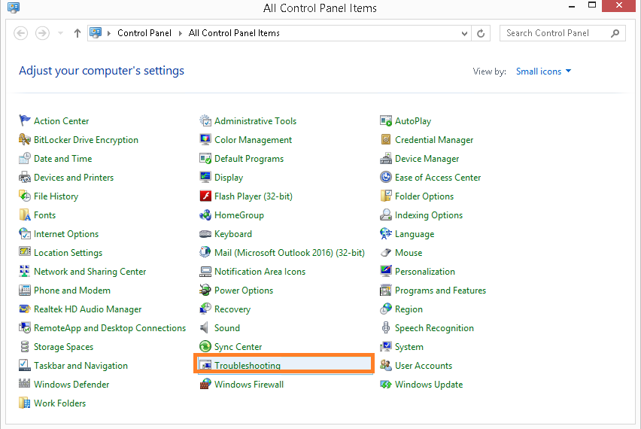Click the Administrative Tools icon
Image resolution: width=641 pixels, height=429 pixels.
[x=205, y=120]
